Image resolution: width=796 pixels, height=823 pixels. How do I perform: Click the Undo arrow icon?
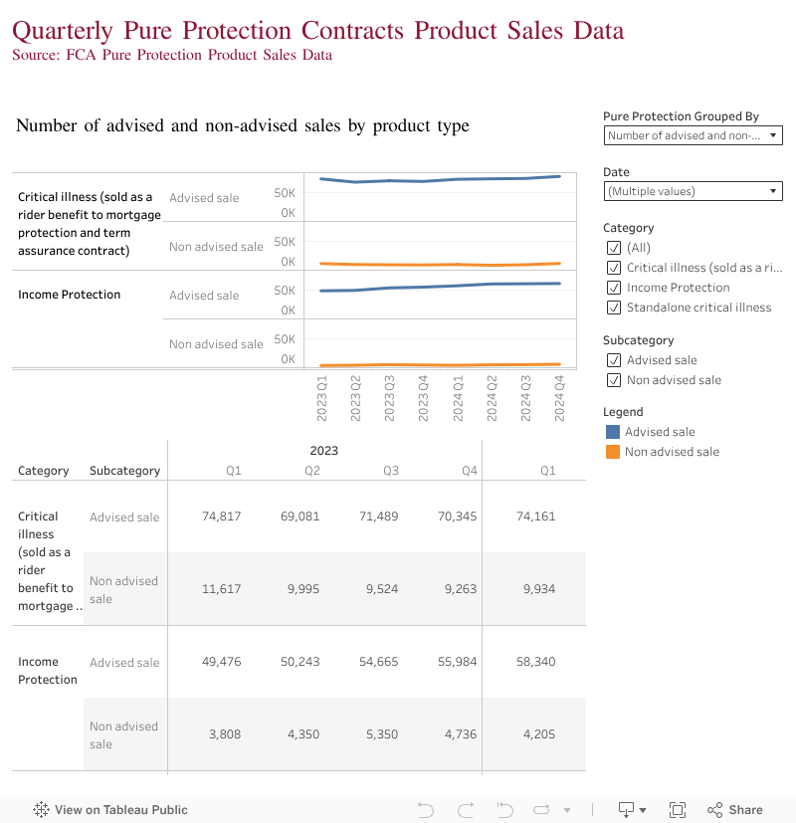coord(426,810)
